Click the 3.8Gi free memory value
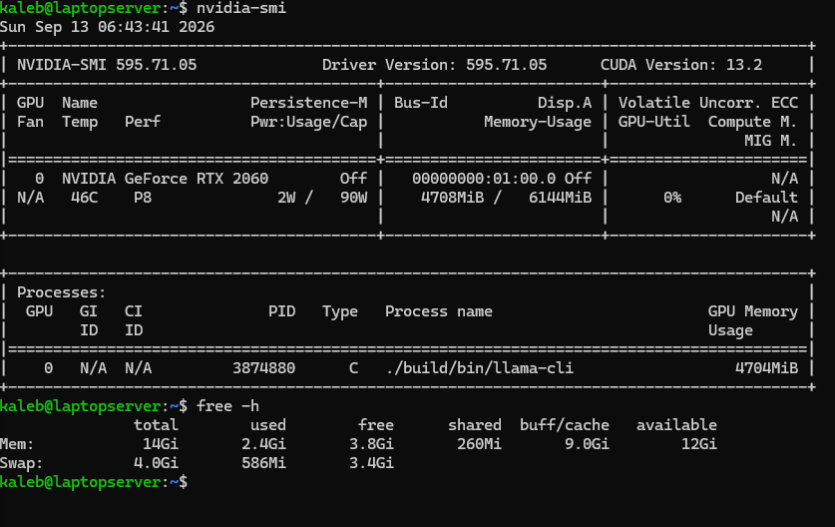Image resolution: width=835 pixels, height=527 pixels. point(372,444)
